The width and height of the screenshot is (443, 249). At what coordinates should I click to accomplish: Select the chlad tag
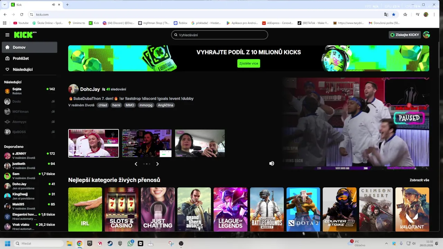click(x=103, y=105)
